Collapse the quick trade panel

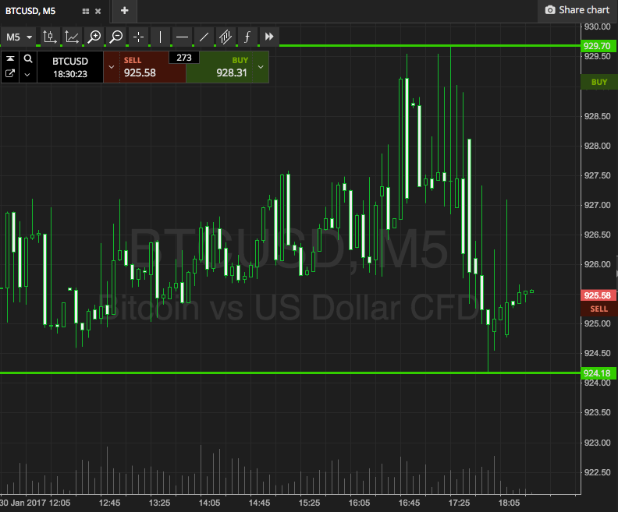click(x=10, y=59)
